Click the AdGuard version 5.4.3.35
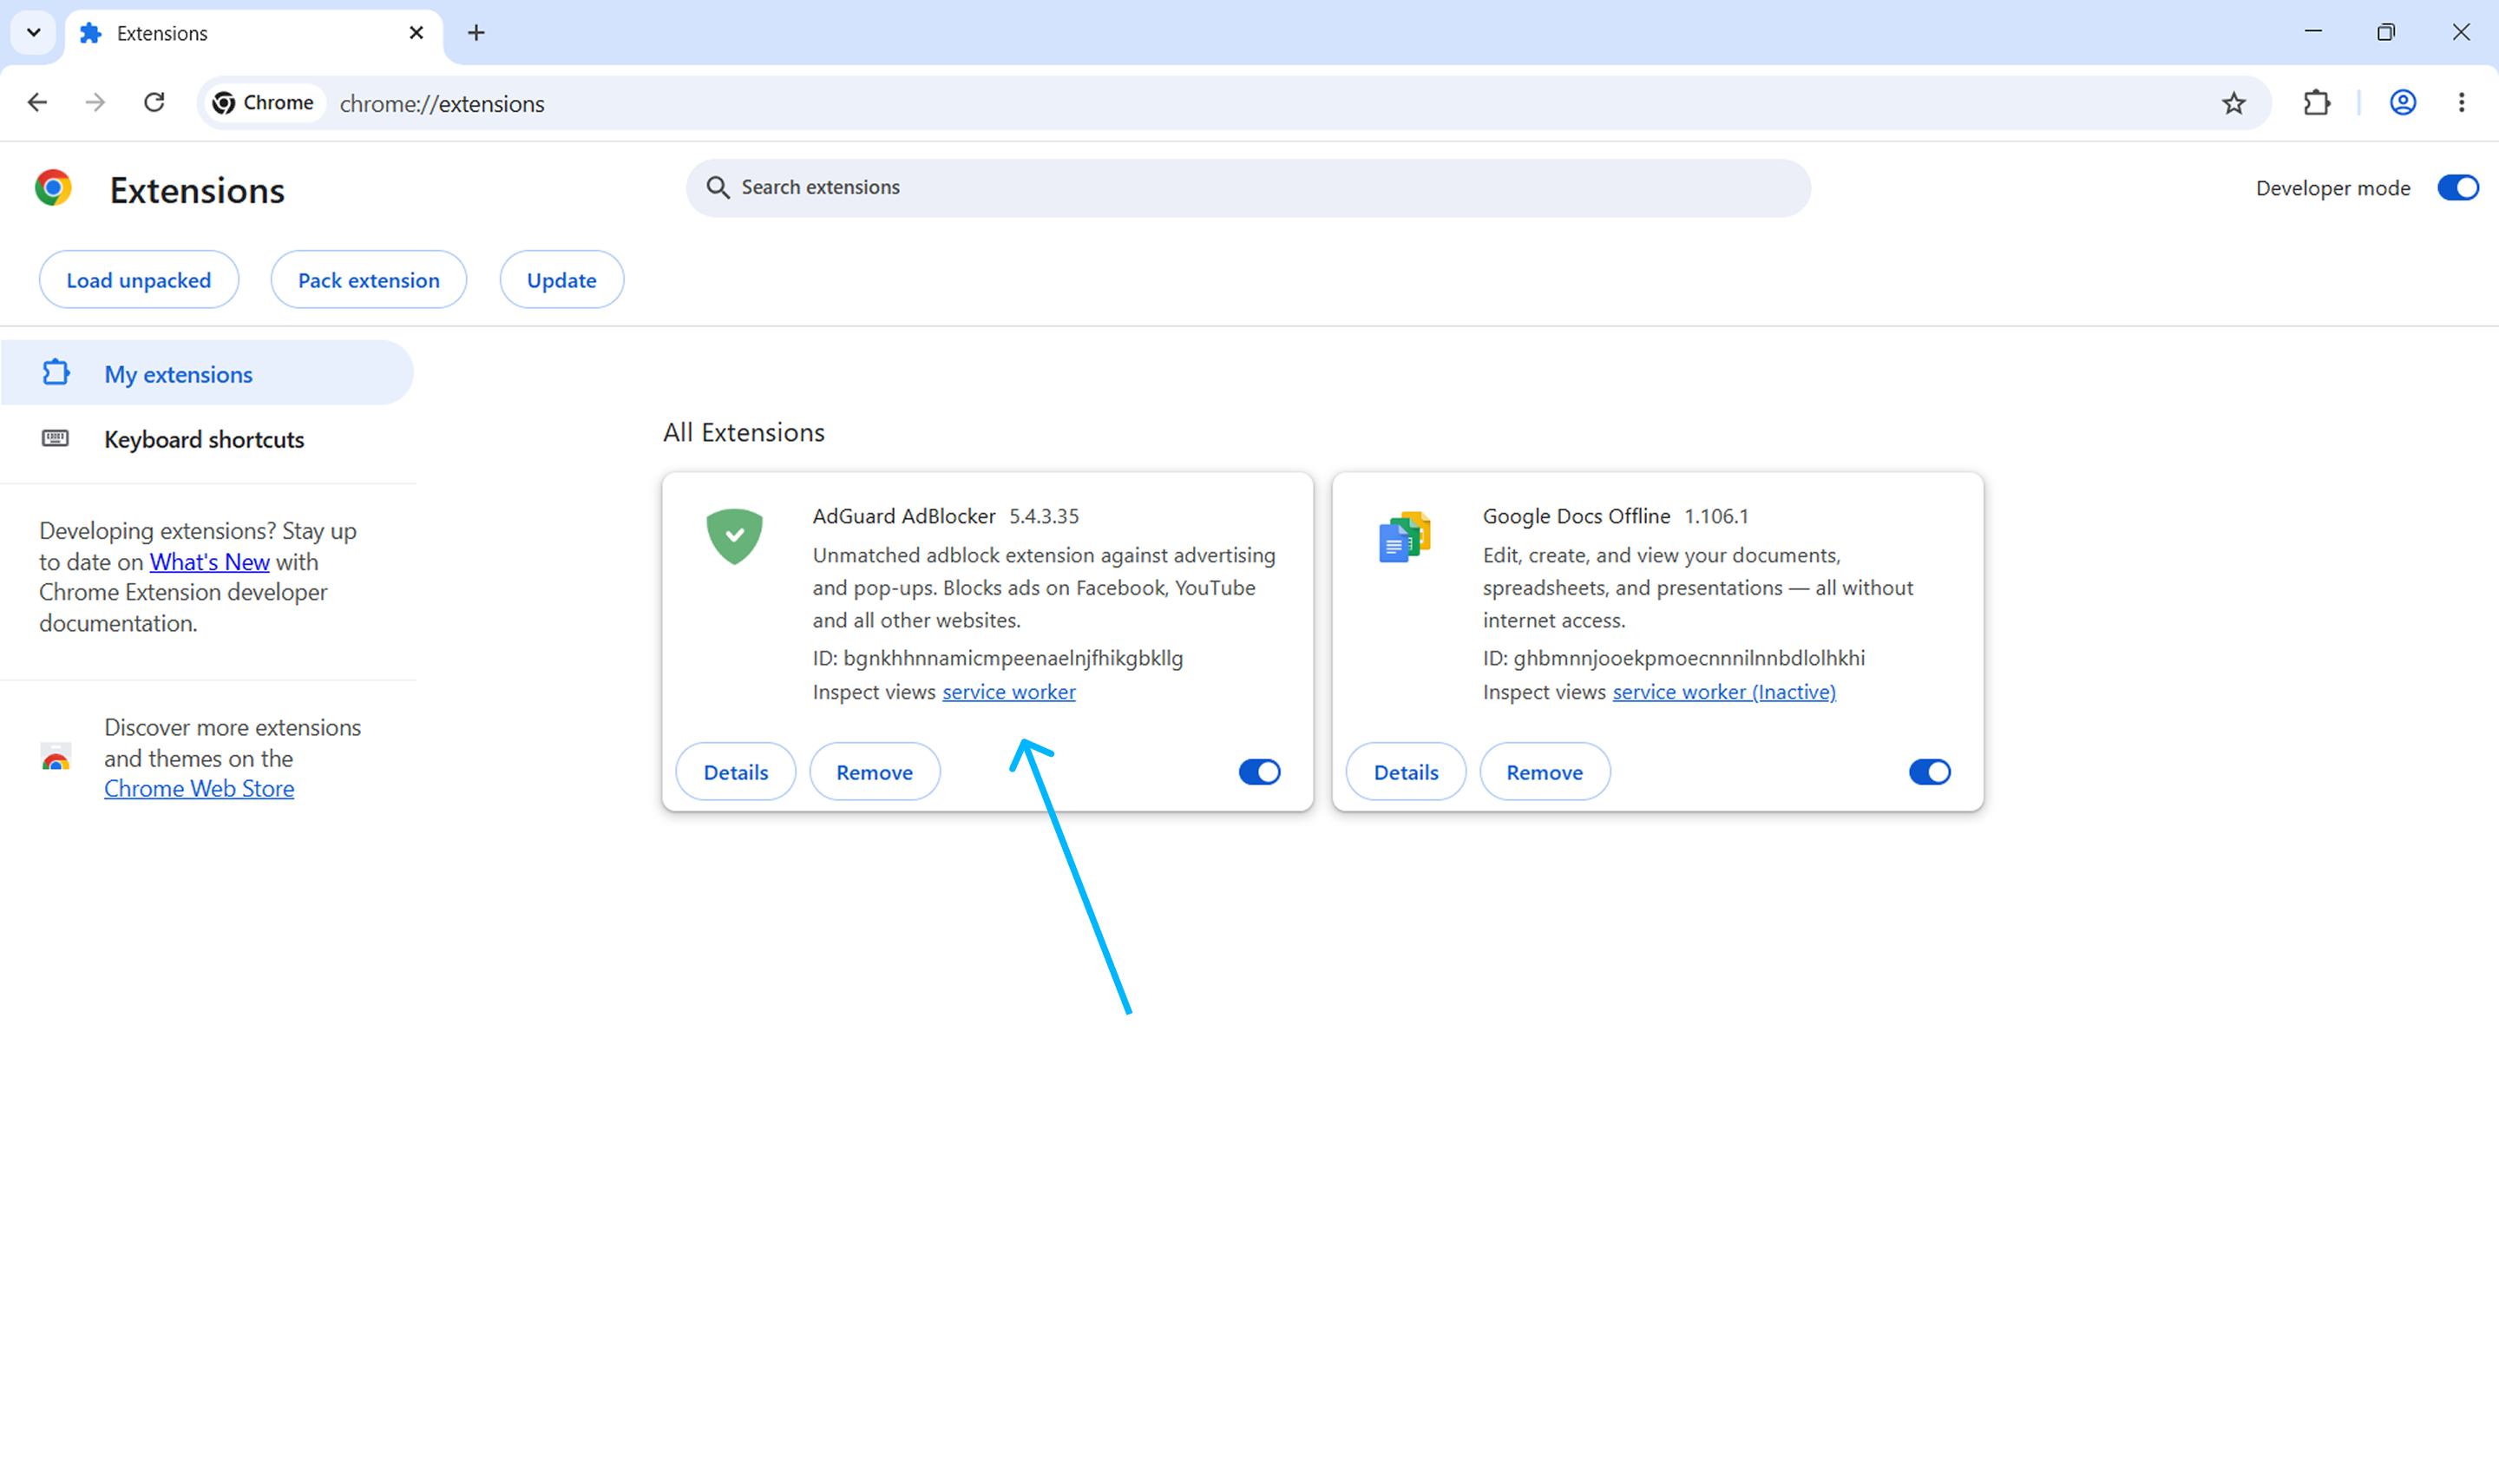This screenshot has width=2499, height=1484. pyautogui.click(x=1044, y=516)
